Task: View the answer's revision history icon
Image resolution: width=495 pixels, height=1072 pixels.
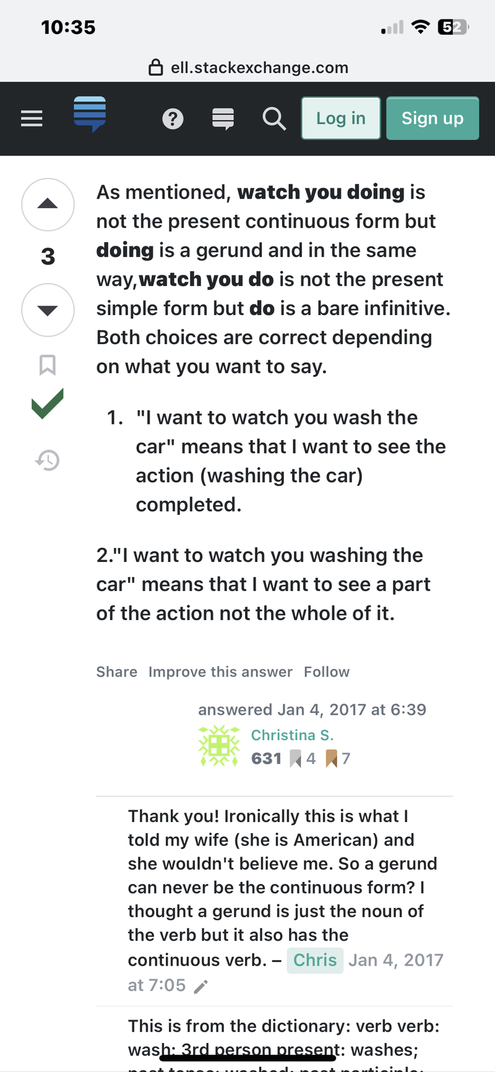Action: [x=46, y=460]
